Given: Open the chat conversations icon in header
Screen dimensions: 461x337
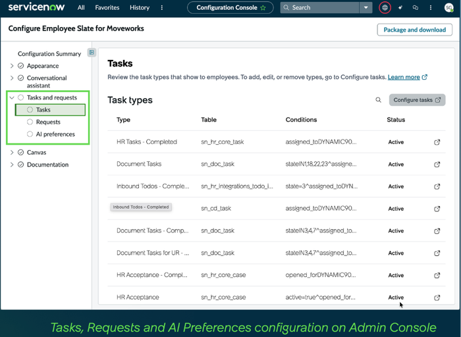Looking at the screenshot, I should pos(416,8).
